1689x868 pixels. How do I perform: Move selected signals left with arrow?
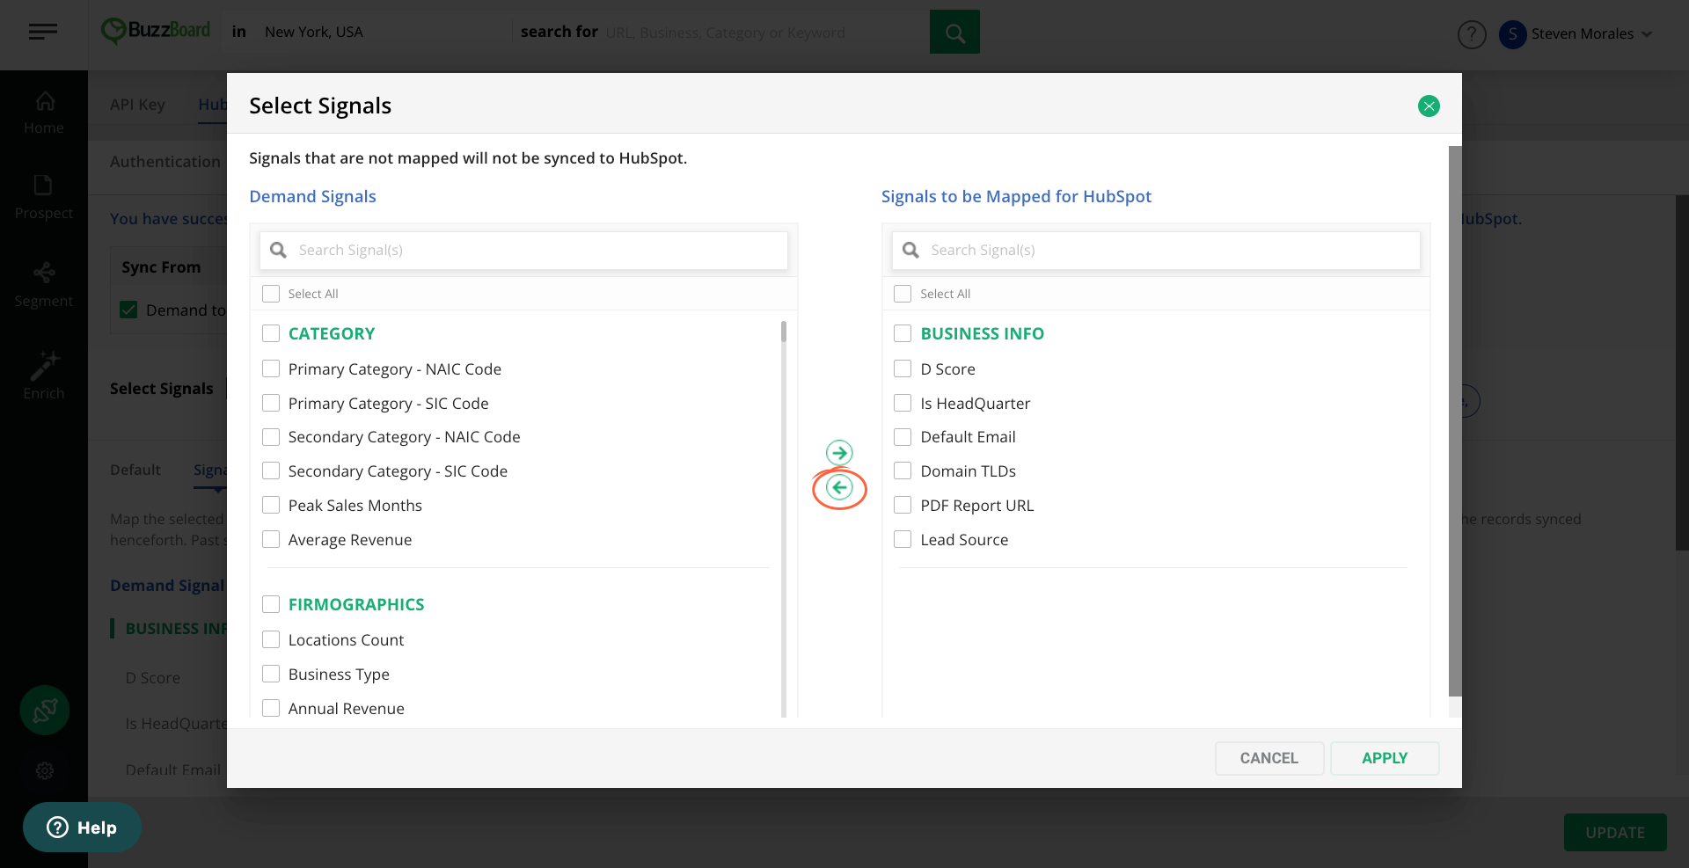[839, 487]
